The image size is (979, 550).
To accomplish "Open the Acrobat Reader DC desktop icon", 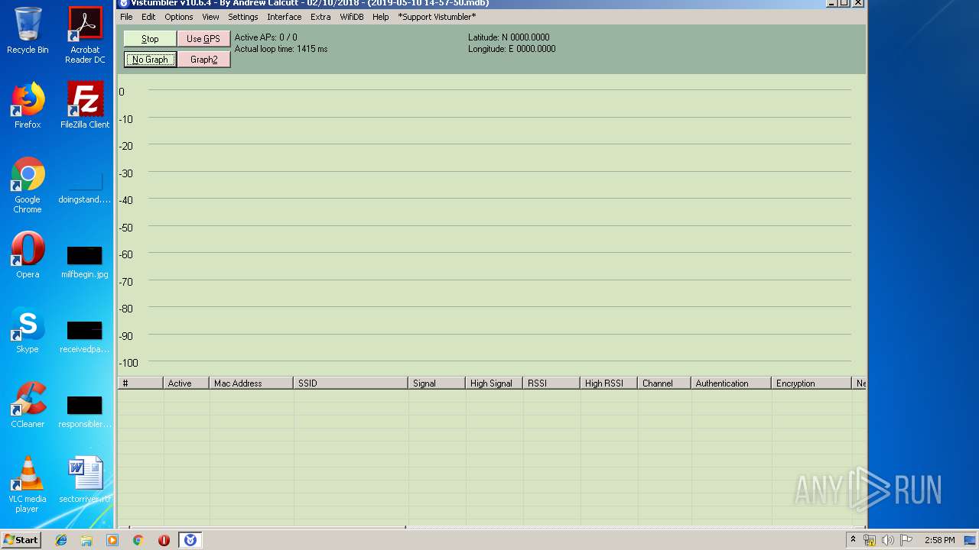I will pyautogui.click(x=85, y=35).
